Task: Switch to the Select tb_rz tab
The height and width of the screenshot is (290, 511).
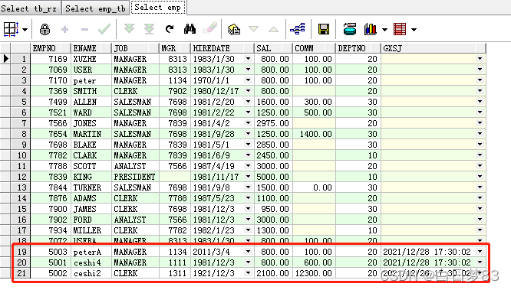Action: (x=31, y=8)
